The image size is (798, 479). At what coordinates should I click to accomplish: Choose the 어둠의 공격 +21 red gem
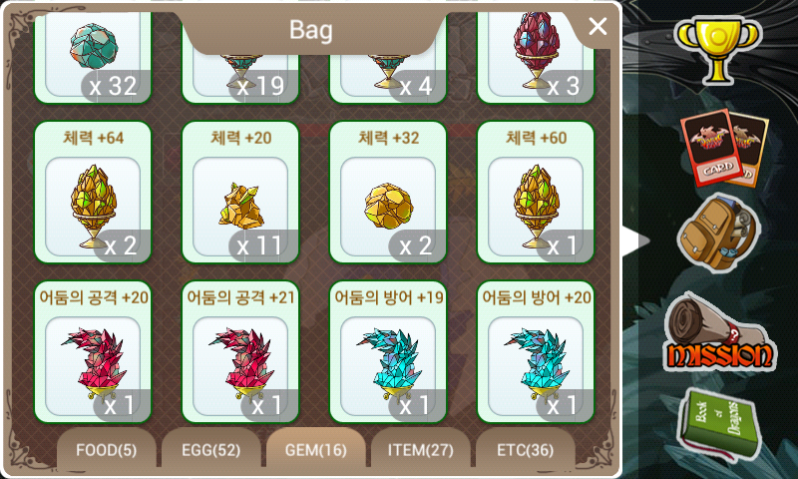(240, 352)
